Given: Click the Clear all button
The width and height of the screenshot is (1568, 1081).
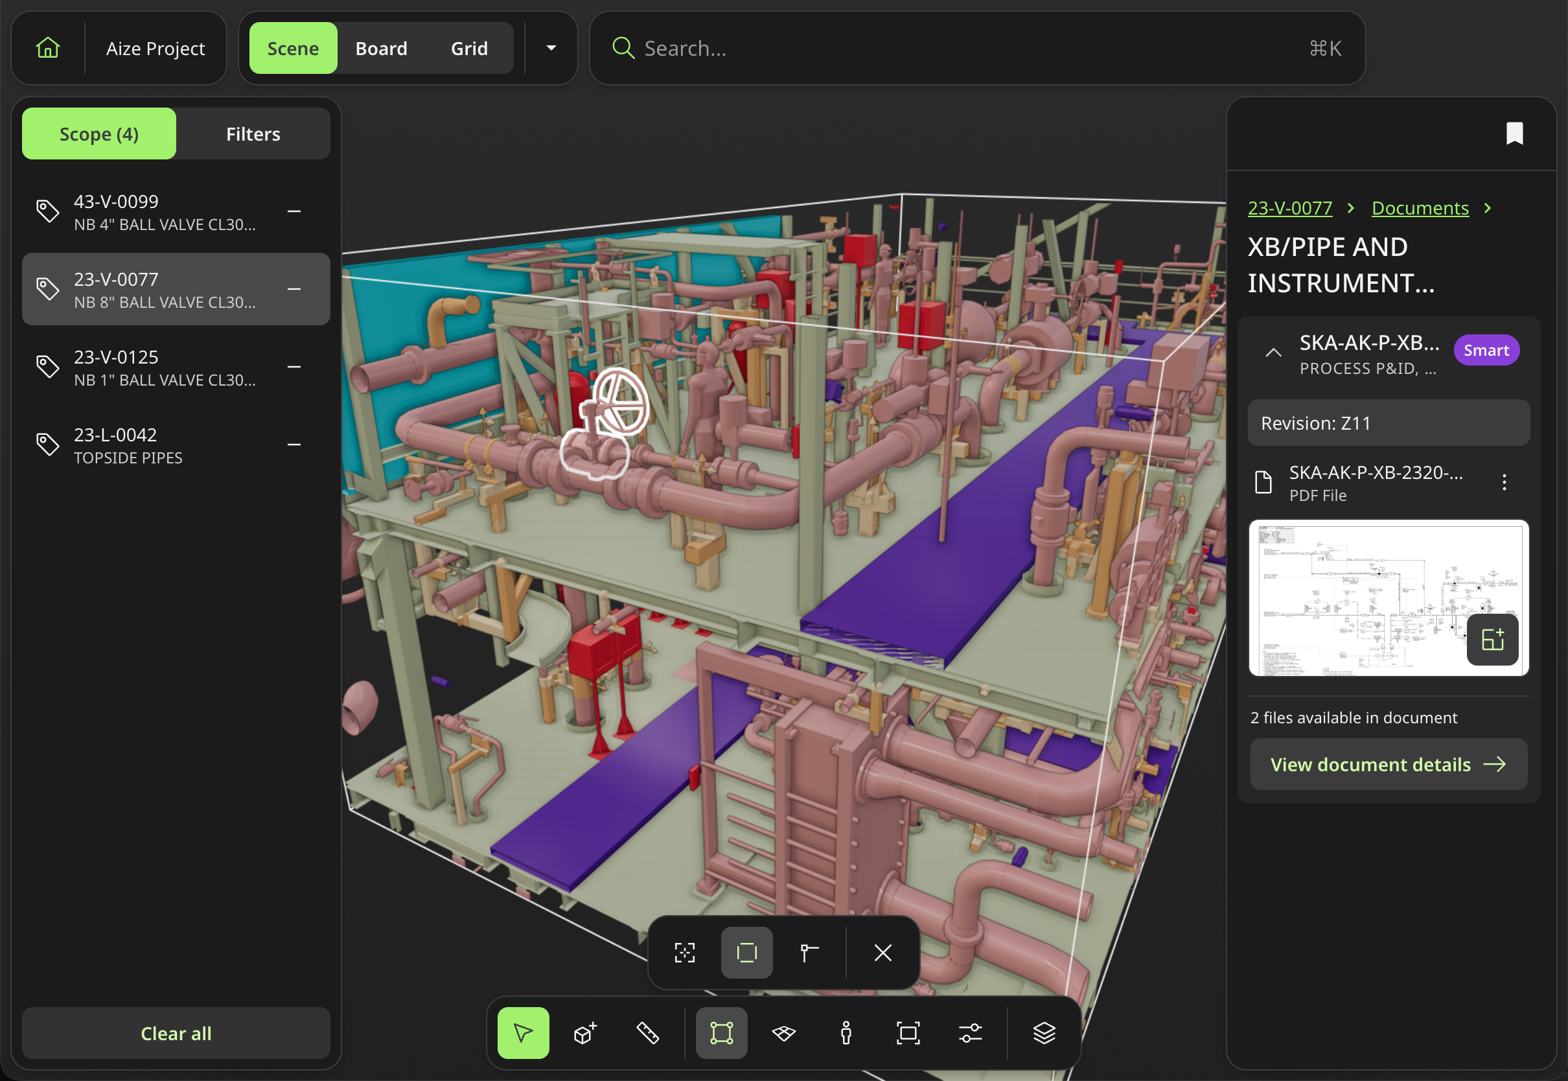Looking at the screenshot, I should pyautogui.click(x=176, y=1033).
